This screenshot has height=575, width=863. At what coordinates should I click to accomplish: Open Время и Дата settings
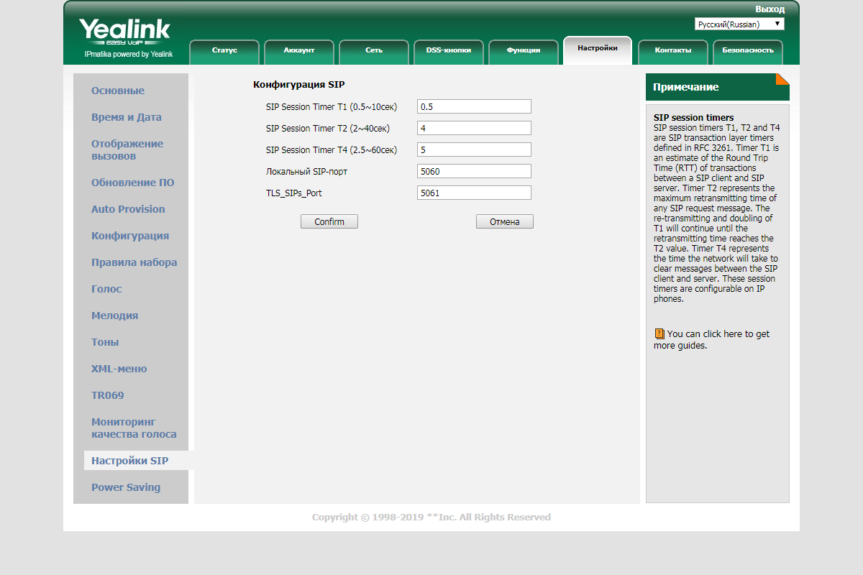[127, 117]
